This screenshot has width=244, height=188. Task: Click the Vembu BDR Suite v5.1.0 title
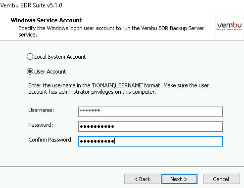click(x=31, y=5)
